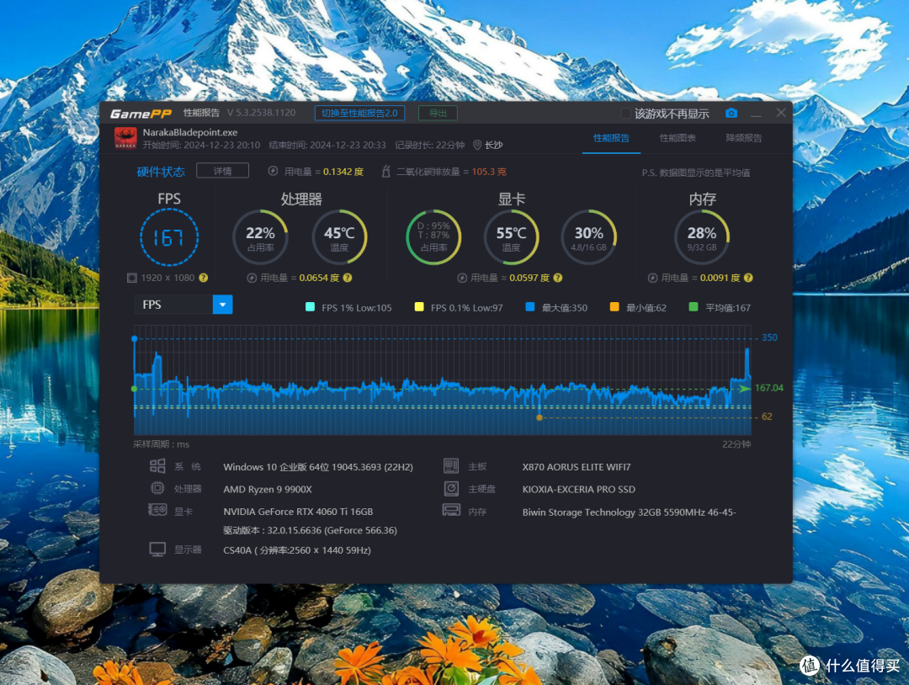
Task: Switch to the 性能图表 tab
Action: click(x=678, y=138)
